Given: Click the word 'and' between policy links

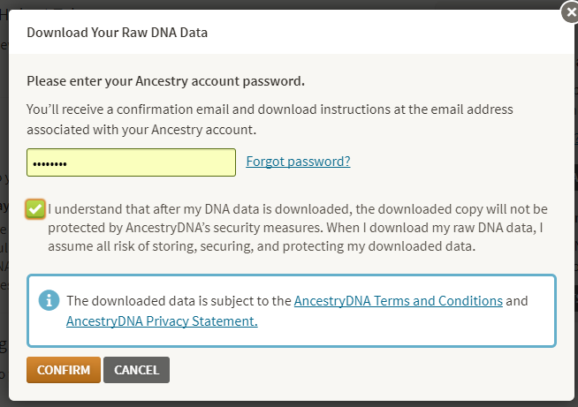Looking at the screenshot, I should pos(517,301).
